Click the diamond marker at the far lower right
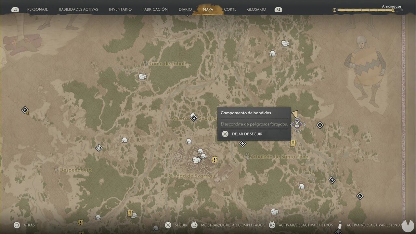Viewport: 416px width, 234px height. tap(360, 196)
